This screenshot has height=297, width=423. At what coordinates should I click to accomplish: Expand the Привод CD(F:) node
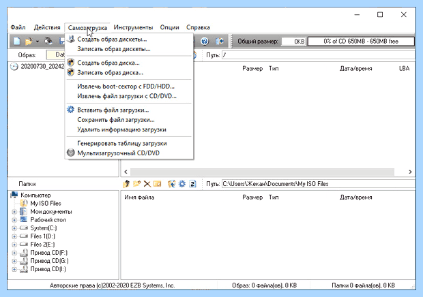(14, 253)
